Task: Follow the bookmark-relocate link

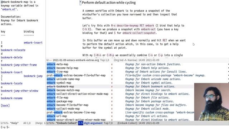Action: point(13,50)
